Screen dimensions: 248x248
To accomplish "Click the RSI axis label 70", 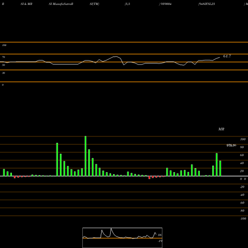I will pos(3,57).
